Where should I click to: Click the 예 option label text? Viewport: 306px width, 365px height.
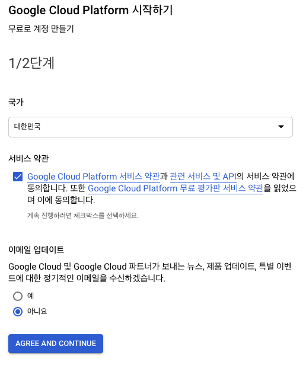coord(30,296)
